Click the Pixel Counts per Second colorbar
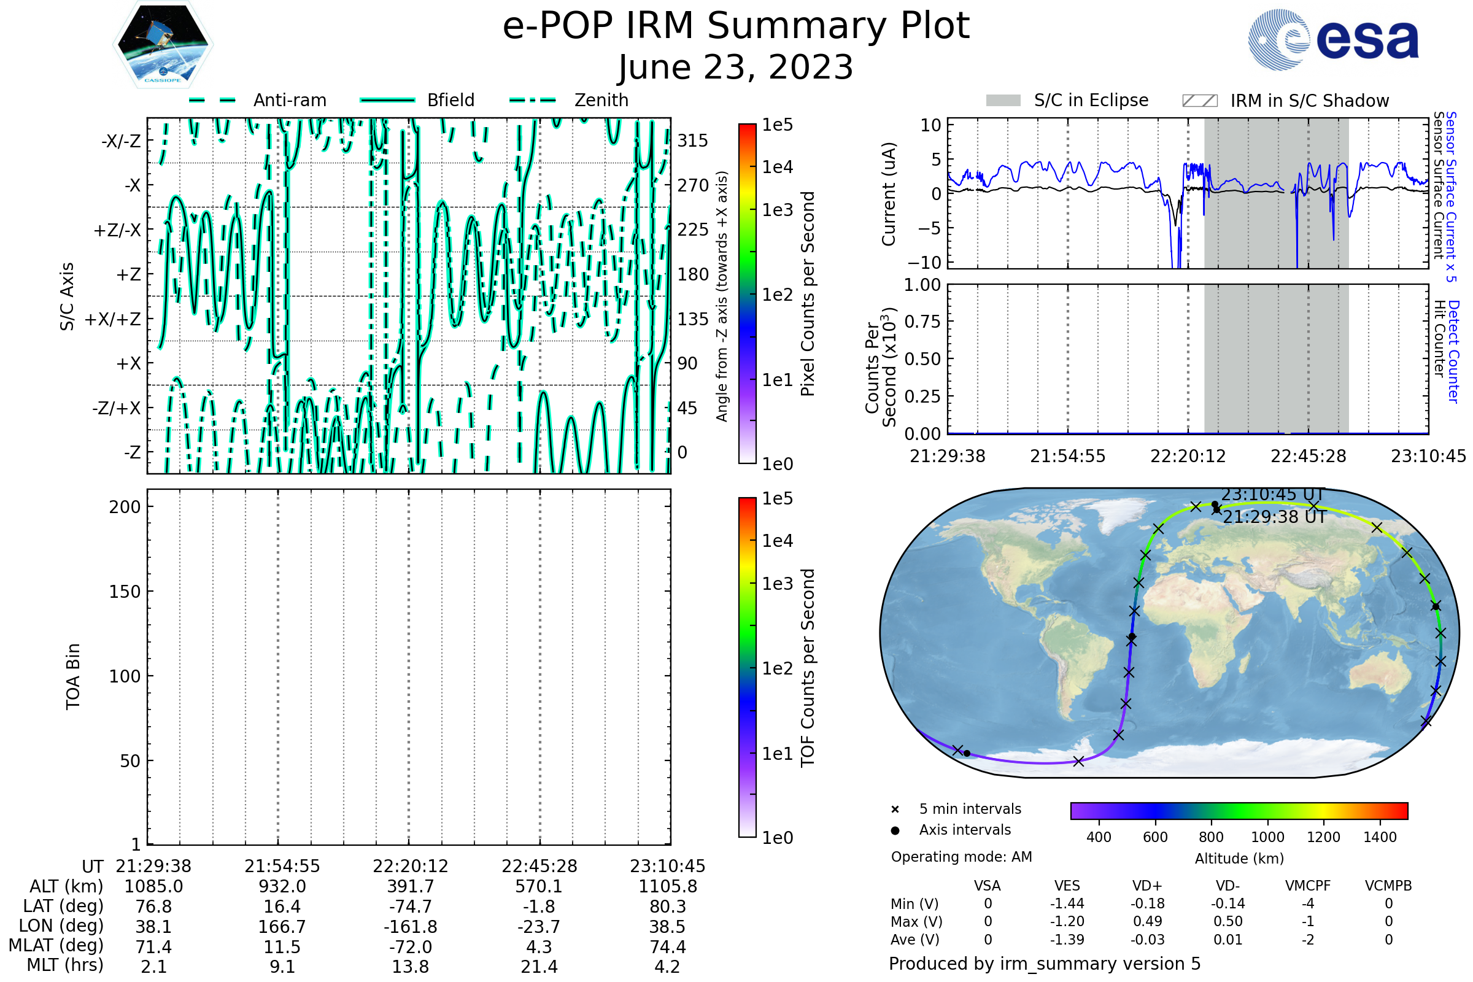 pos(747,293)
